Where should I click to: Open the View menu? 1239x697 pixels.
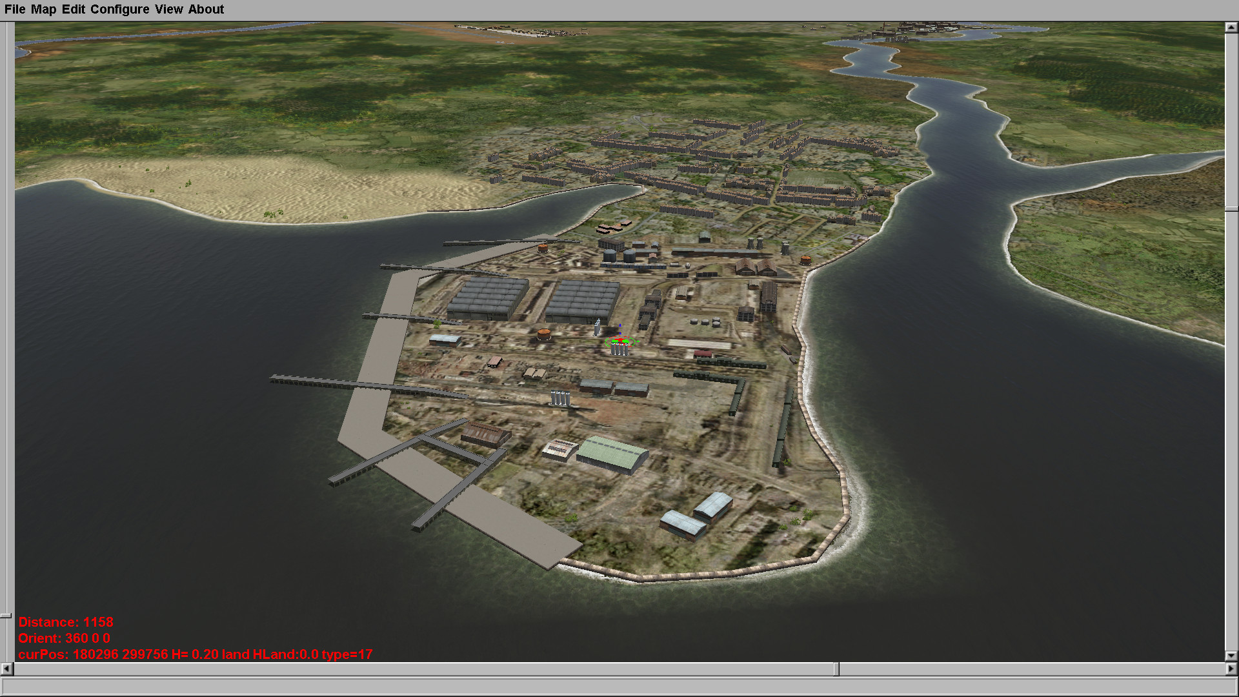point(168,9)
